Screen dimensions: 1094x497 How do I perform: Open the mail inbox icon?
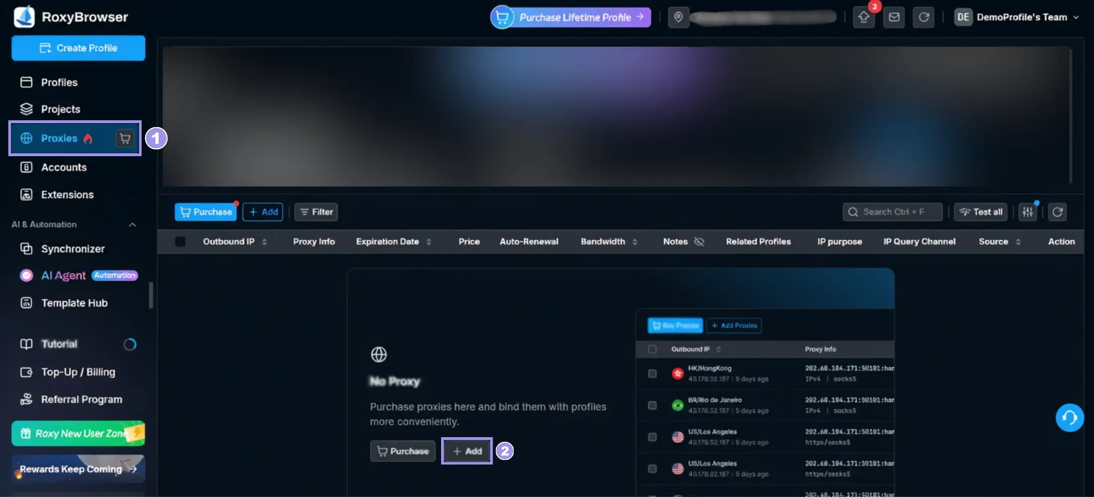point(894,17)
